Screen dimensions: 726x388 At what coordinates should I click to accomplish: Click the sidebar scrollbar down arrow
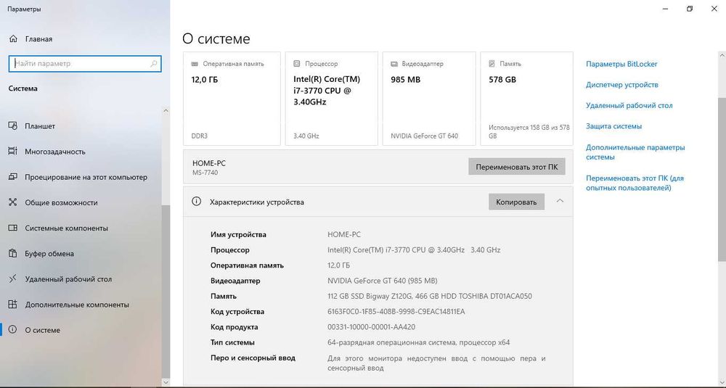pos(166,381)
